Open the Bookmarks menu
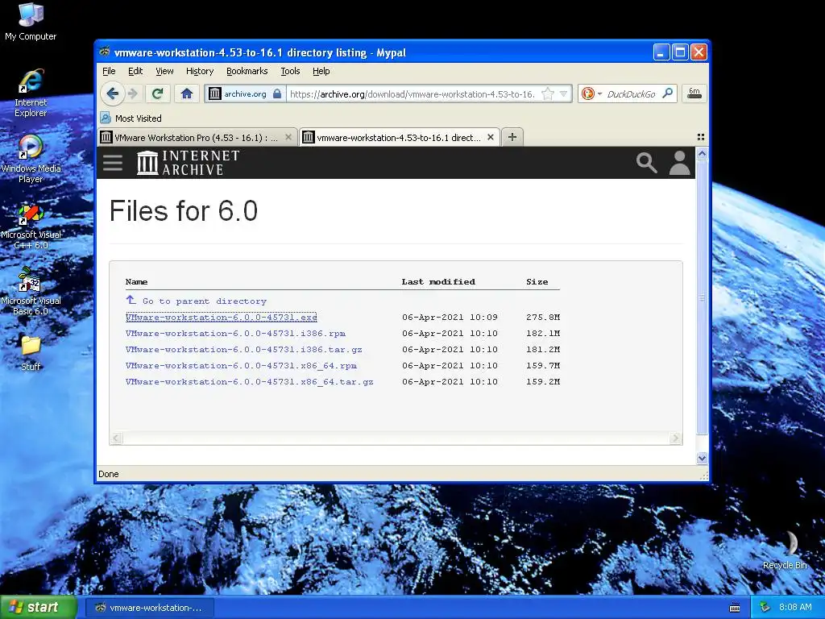 pos(247,71)
